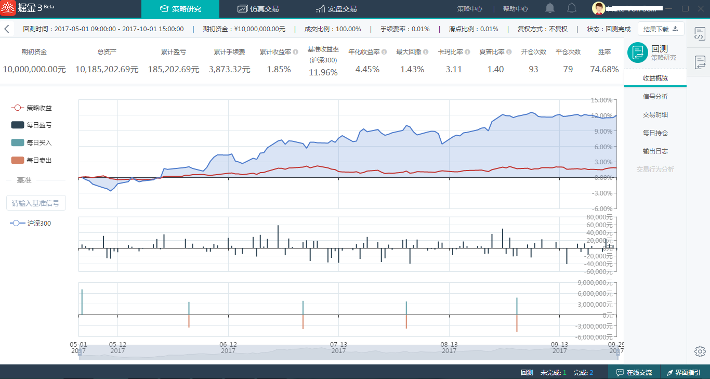Click the backtest list icon below the code icon
The width and height of the screenshot is (710, 379).
pyautogui.click(x=700, y=62)
